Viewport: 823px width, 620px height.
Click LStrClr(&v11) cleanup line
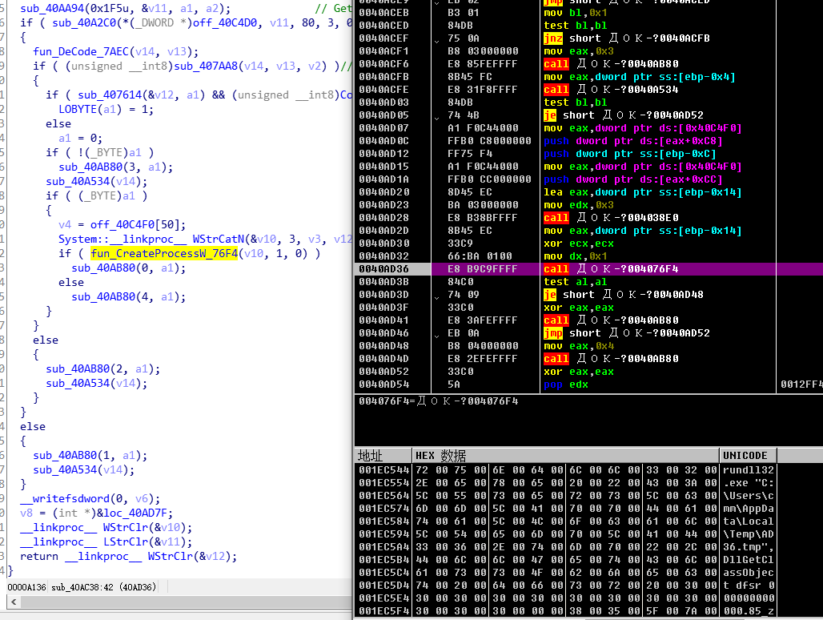coord(106,541)
